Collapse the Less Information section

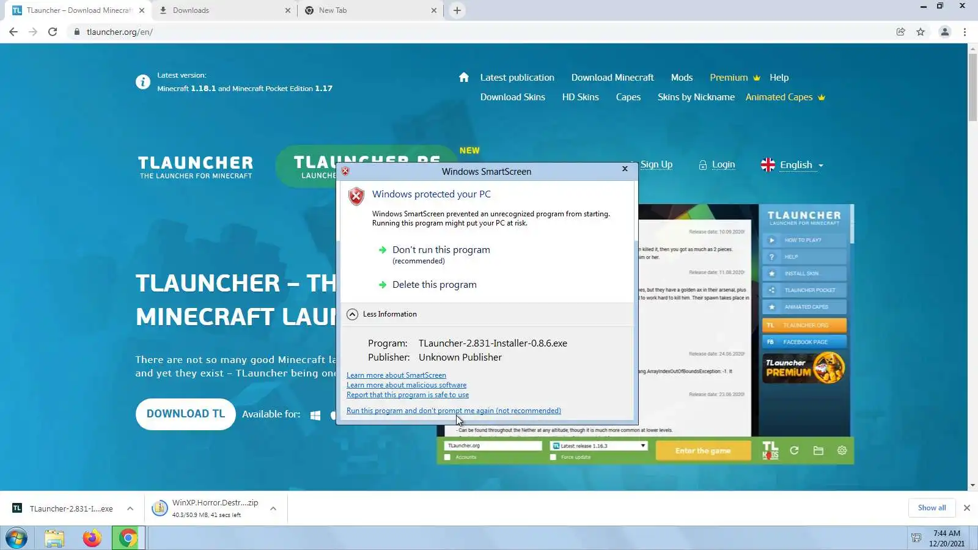[382, 314]
